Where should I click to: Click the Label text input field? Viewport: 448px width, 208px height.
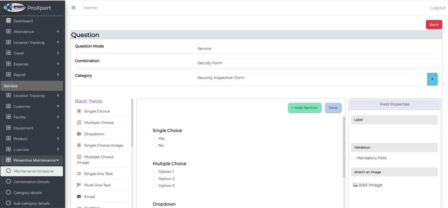[x=394, y=133]
